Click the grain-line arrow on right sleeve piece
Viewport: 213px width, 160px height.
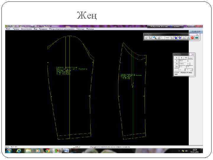133,84
